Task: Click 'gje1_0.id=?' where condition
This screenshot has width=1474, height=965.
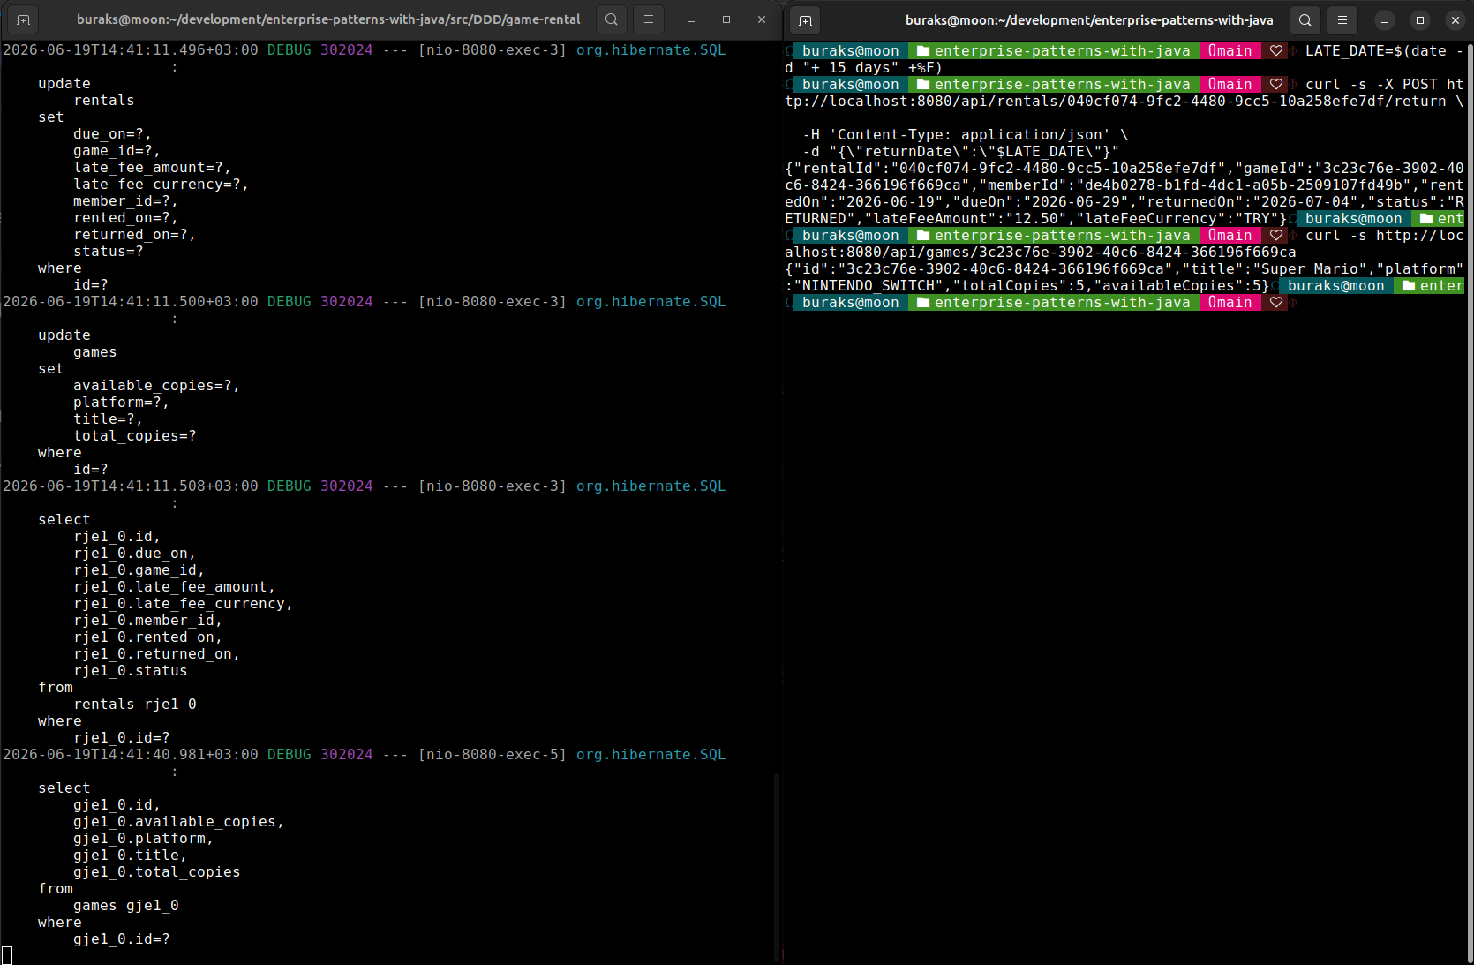Action: (121, 939)
